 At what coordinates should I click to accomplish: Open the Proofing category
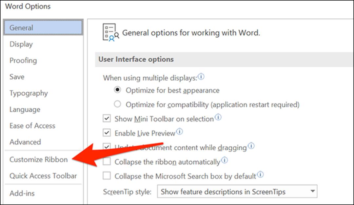click(x=23, y=61)
